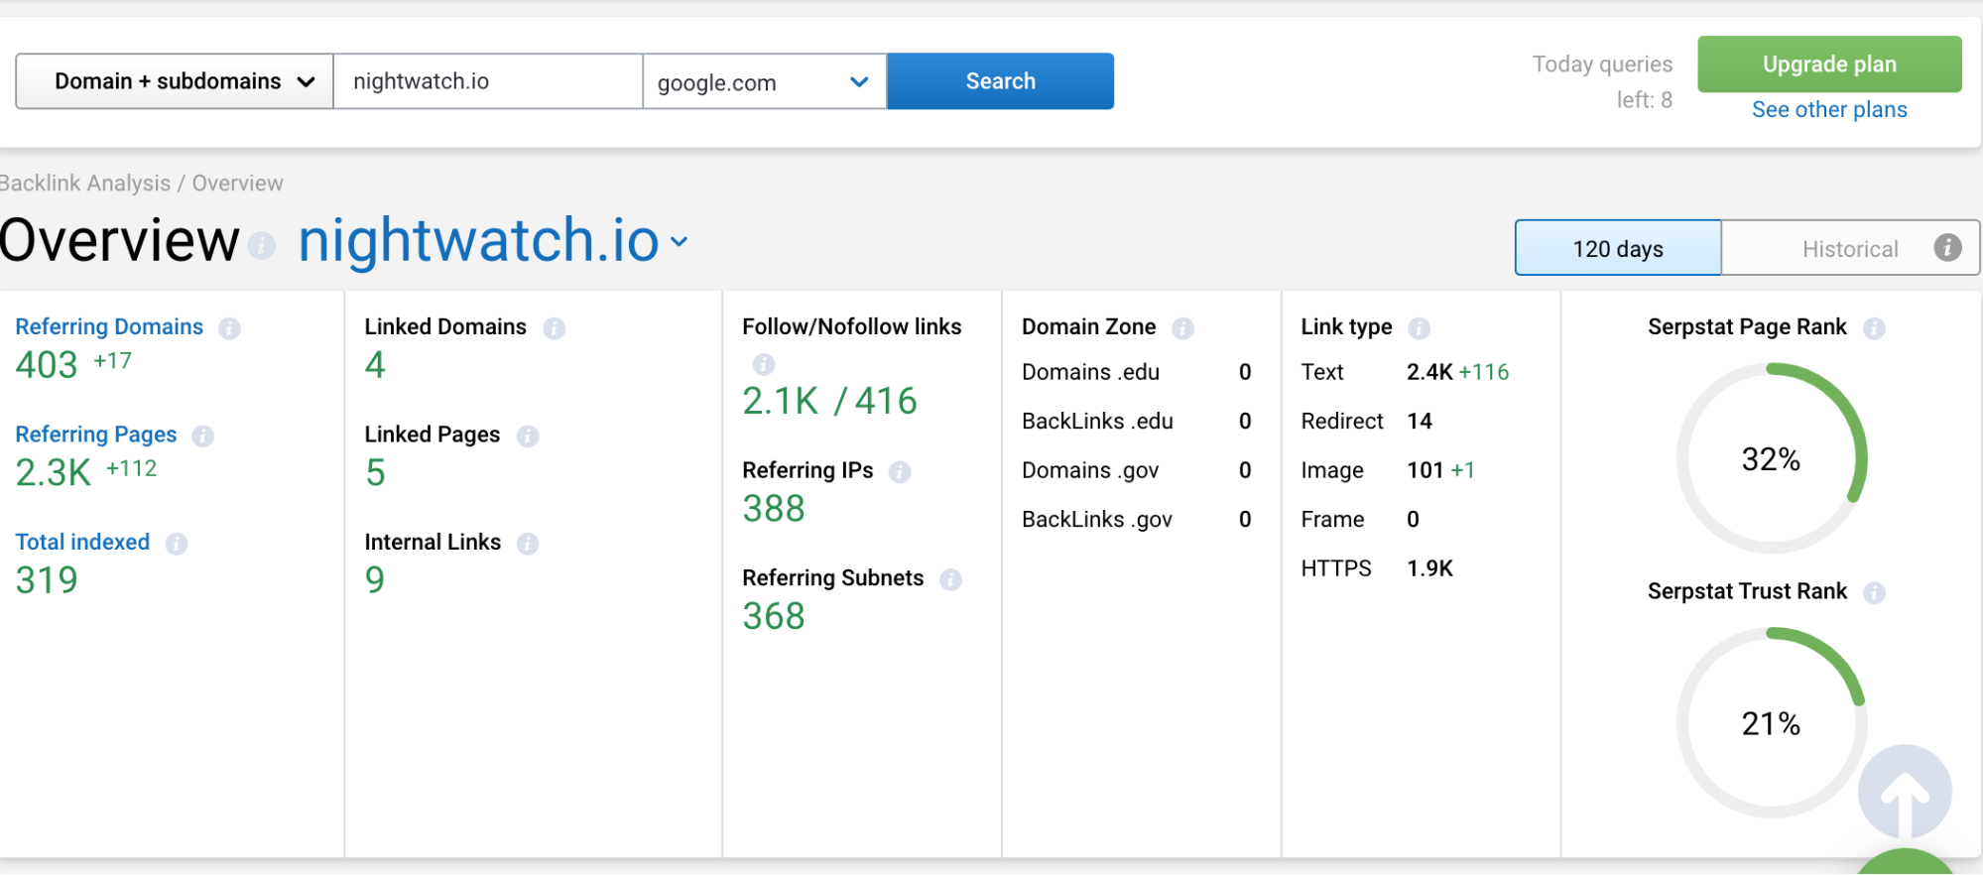Show info for Link type
Viewport: 1983px width, 875px height.
[x=1419, y=328]
